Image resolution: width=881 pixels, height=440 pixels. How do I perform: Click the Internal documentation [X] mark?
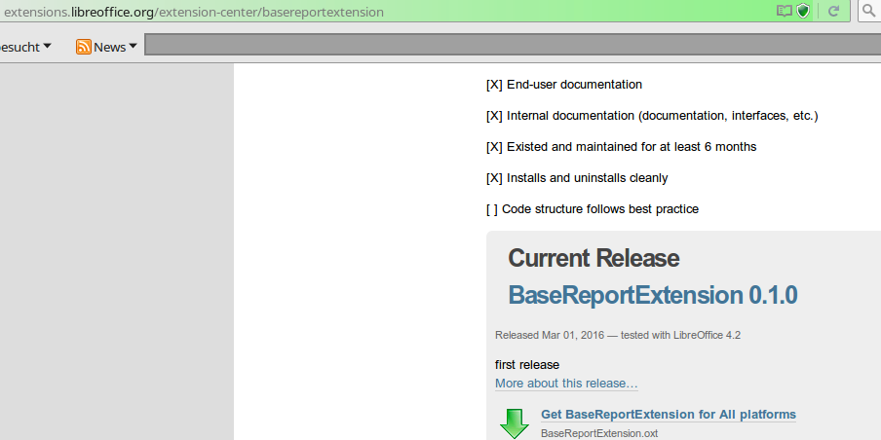coord(494,116)
